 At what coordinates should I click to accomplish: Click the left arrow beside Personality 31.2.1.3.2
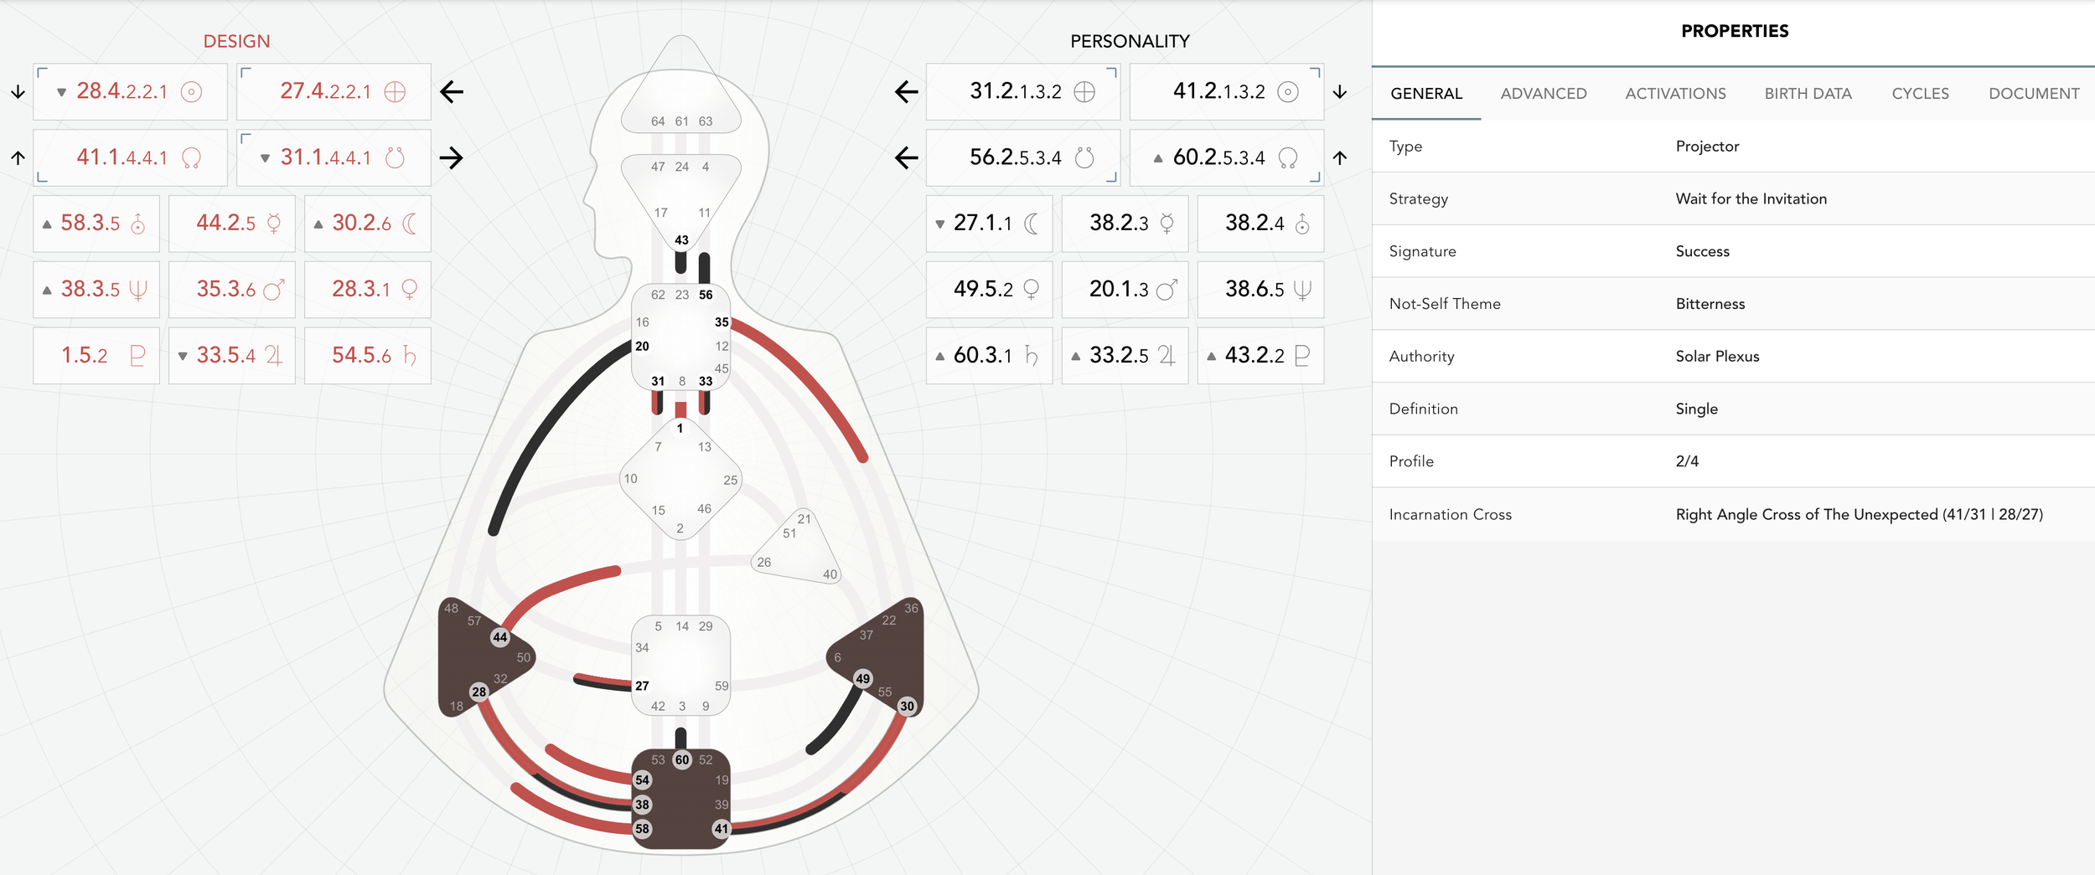[907, 91]
